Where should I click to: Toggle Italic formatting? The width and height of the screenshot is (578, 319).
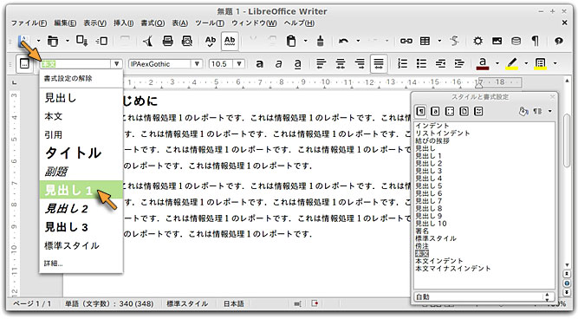pos(279,64)
